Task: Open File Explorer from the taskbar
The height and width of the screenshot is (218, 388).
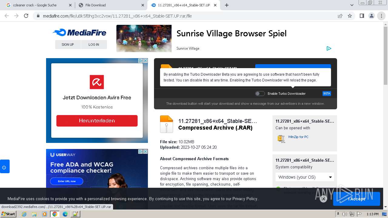Action: tap(34, 214)
